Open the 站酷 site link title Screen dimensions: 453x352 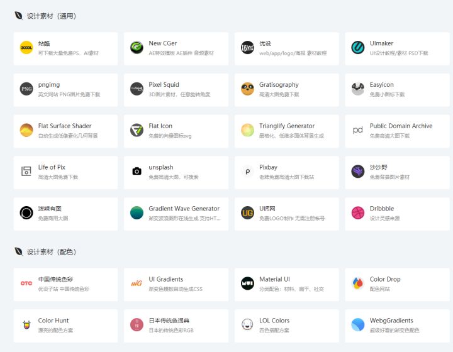44,43
